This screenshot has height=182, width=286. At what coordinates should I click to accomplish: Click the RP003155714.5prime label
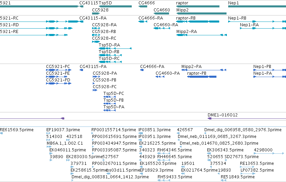[114, 130]
